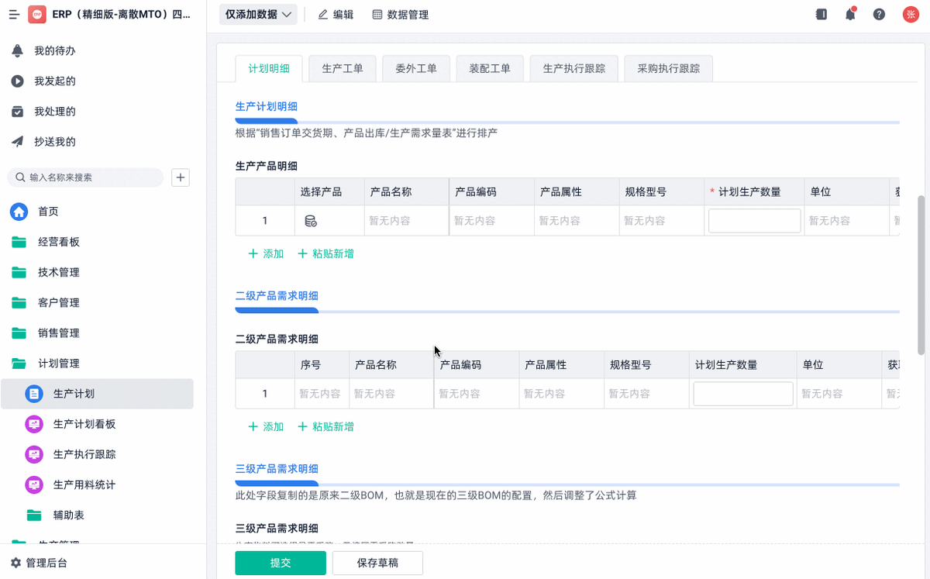Open the notification bell
930x579 pixels.
[850, 14]
